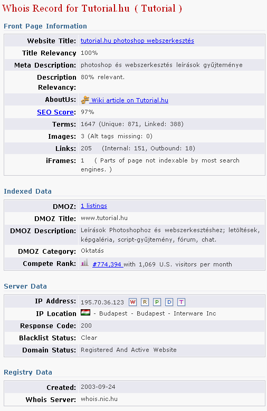The height and width of the screenshot is (411, 267).
Task: Click the 80% relevant description value
Action: [102, 77]
